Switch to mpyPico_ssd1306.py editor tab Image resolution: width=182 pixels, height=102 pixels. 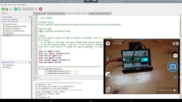point(56,14)
